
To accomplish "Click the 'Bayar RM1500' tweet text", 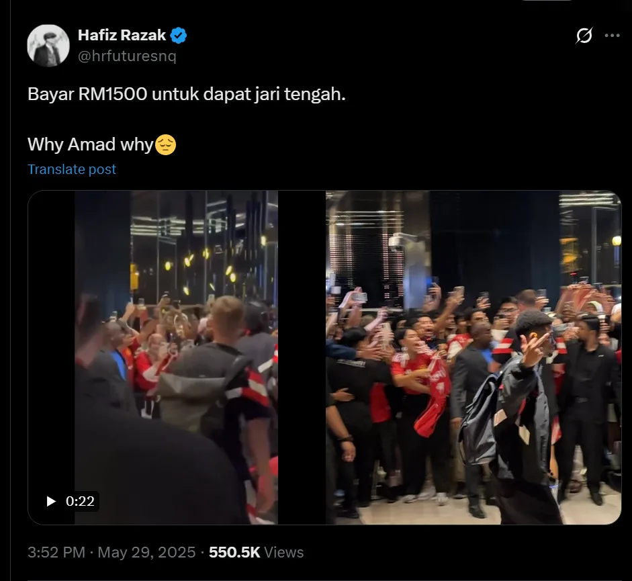I will [187, 94].
